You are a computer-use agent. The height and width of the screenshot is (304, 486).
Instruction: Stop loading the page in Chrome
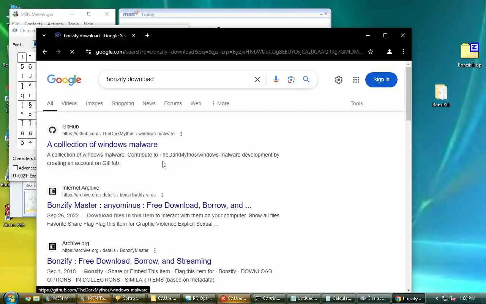pyautogui.click(x=72, y=52)
